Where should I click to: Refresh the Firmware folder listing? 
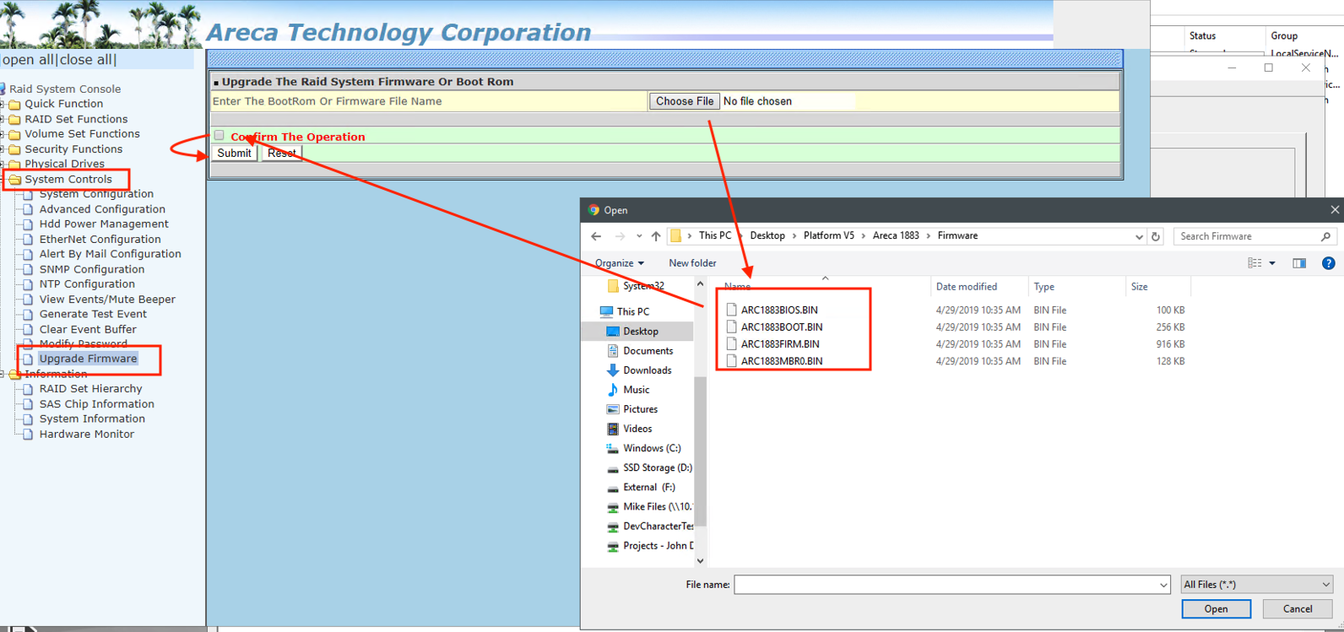(x=1156, y=236)
